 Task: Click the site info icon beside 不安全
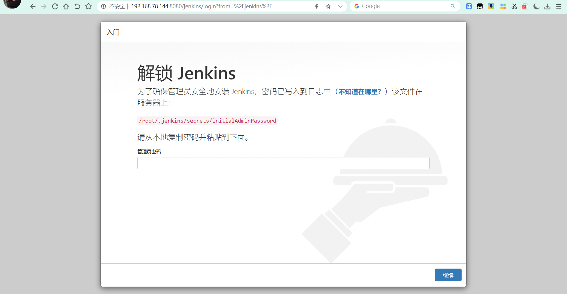click(x=103, y=7)
